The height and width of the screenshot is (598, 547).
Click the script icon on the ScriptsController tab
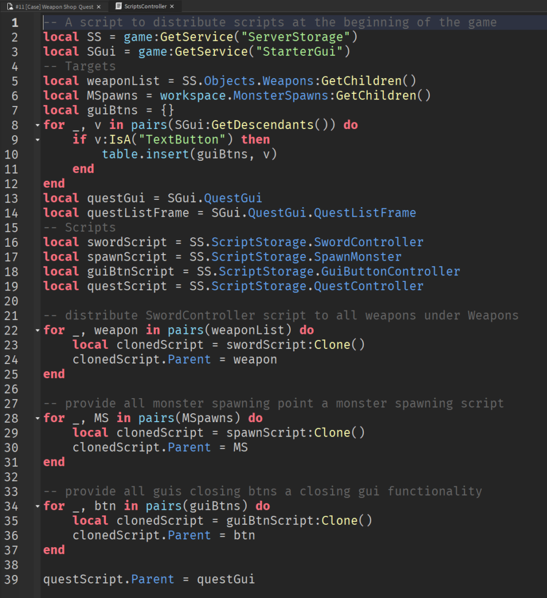click(x=118, y=7)
